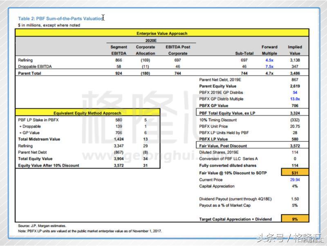This screenshot has height=246, width=327.
Task: Select the "Equity Value After 10% Discount" label
Action: (49, 166)
